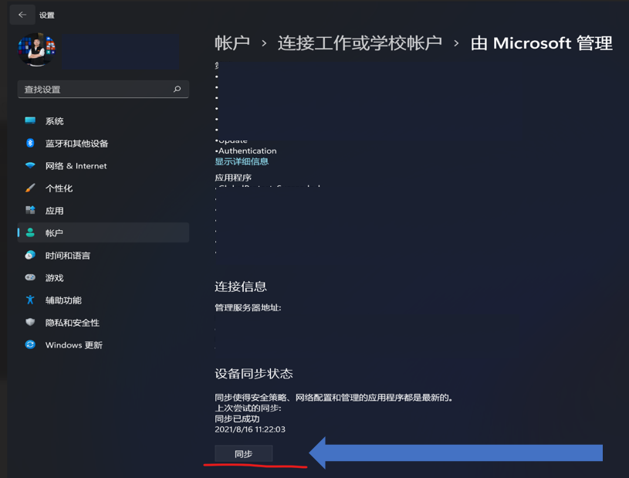Click the search magnifier in 查找设置 box
Screen dimensions: 629x478
pyautogui.click(x=178, y=90)
